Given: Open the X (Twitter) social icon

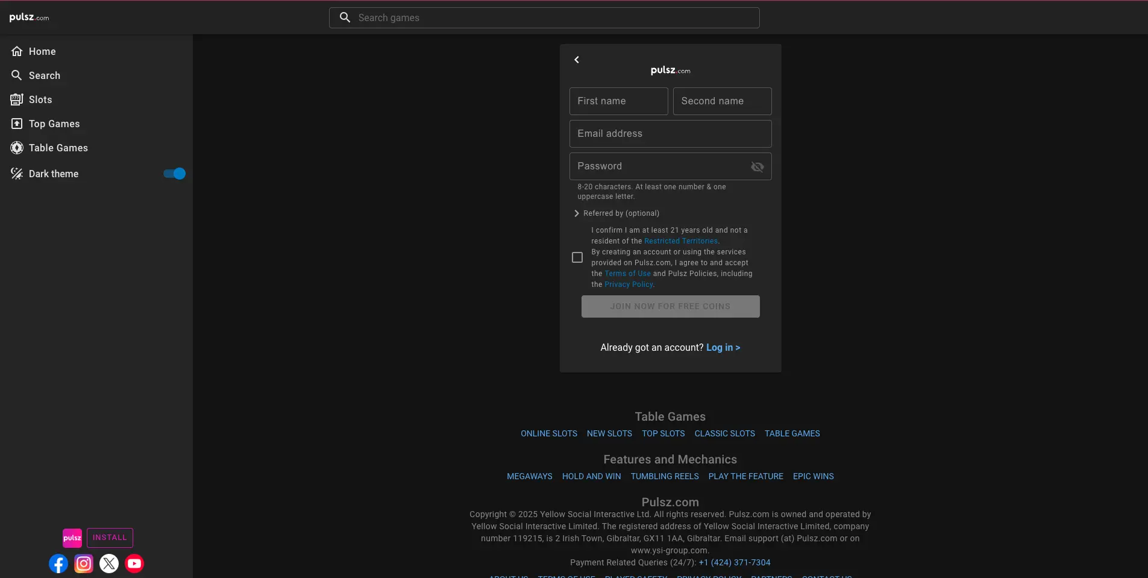Looking at the screenshot, I should (109, 564).
